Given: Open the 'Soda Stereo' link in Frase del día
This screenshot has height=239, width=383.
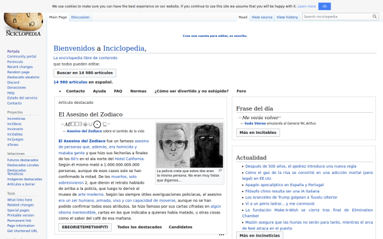Looking at the screenshot, I should 255,124.
